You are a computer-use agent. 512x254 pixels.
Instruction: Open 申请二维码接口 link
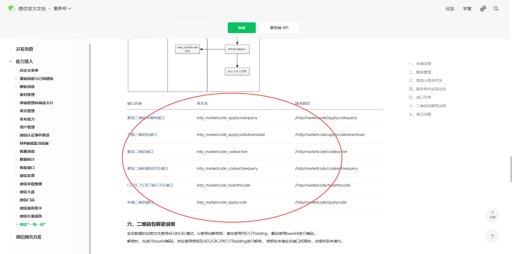140,202
